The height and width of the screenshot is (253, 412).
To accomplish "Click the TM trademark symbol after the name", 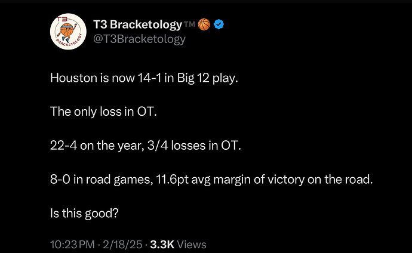I will tap(189, 24).
